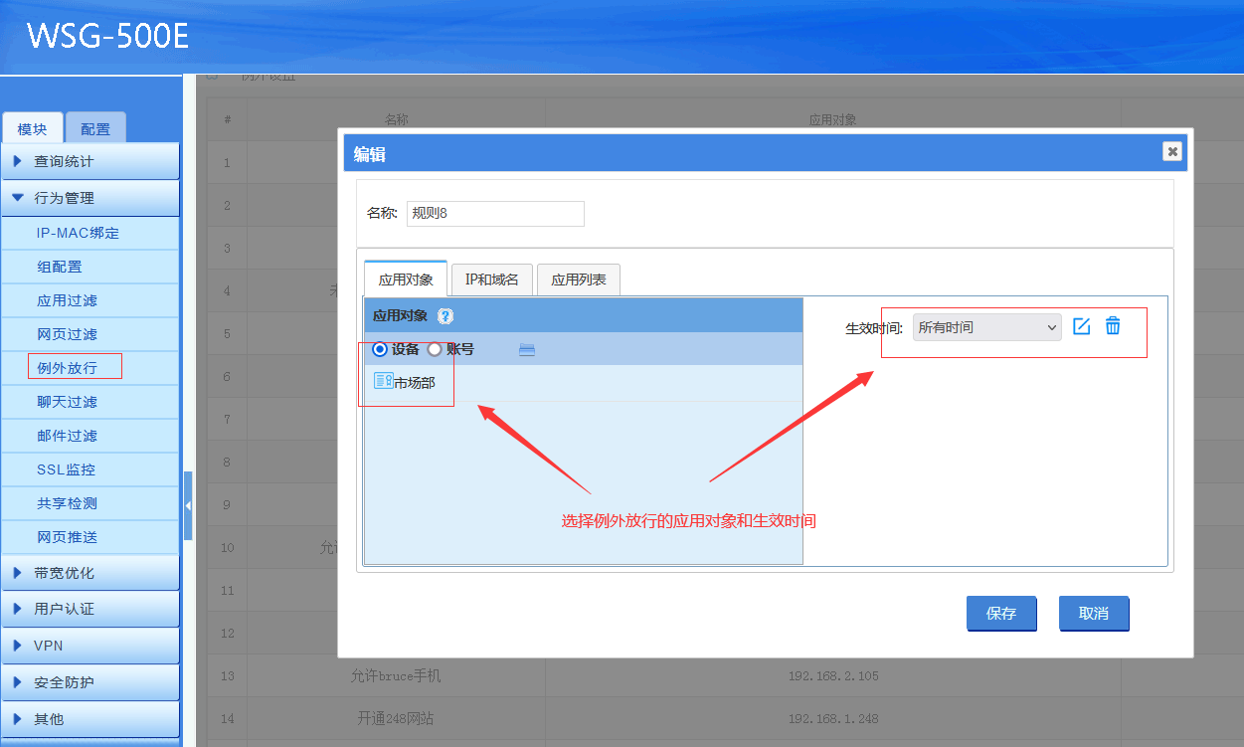Image resolution: width=1244 pixels, height=747 pixels.
Task: Switch to the IP和域名 tab
Action: coord(491,280)
